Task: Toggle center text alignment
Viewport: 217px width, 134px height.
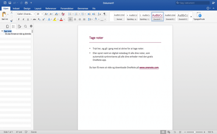Action: pos(75,19)
